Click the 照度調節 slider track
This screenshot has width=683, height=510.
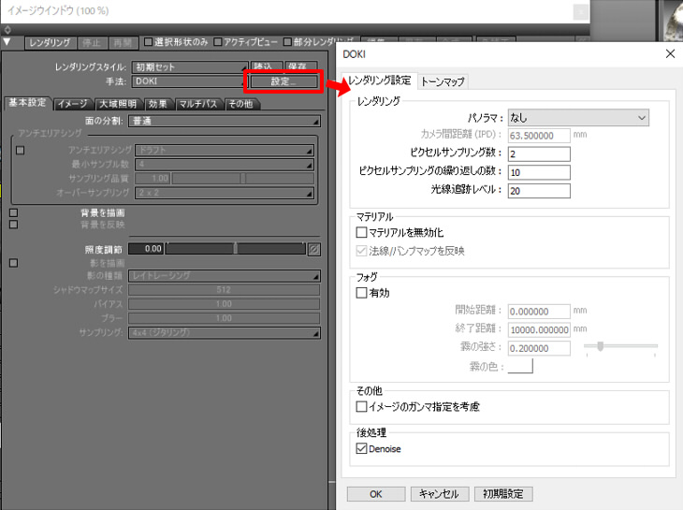pyautogui.click(x=236, y=249)
